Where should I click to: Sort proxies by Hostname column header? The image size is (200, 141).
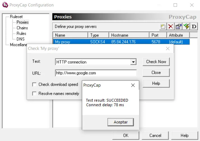[x=129, y=35]
